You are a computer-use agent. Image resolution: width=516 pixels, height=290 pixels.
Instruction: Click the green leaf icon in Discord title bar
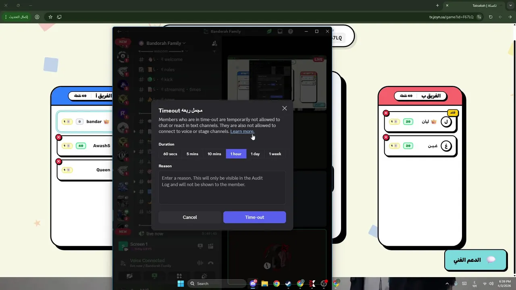(269, 31)
